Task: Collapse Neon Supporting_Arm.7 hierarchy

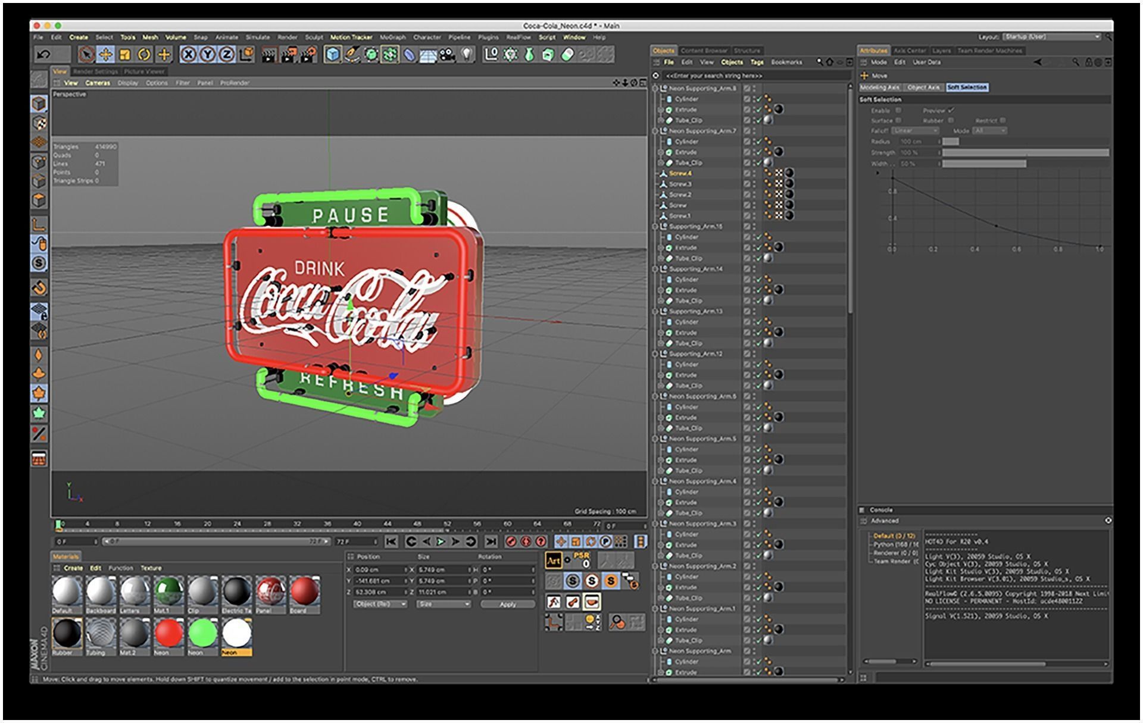Action: pos(655,131)
